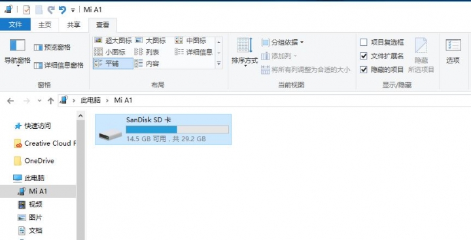471x240 pixels.
Task: Open the recent locations dropdown arrow
Action: [39, 101]
